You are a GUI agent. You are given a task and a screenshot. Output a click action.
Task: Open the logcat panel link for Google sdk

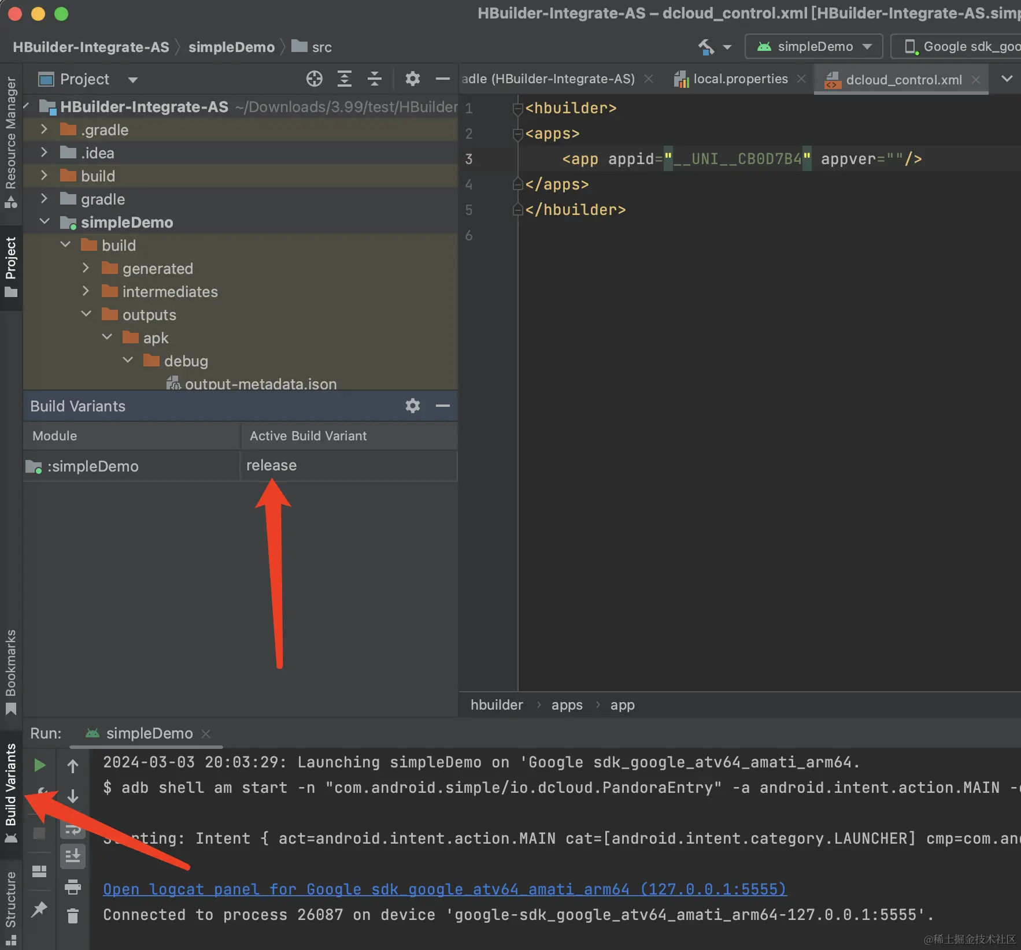(444, 889)
